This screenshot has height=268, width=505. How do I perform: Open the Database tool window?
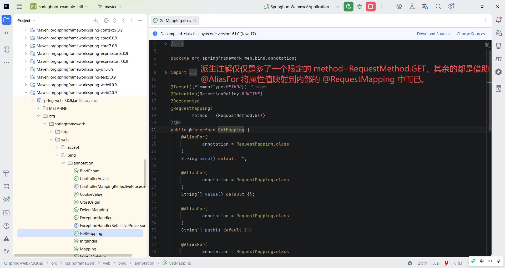(498, 46)
